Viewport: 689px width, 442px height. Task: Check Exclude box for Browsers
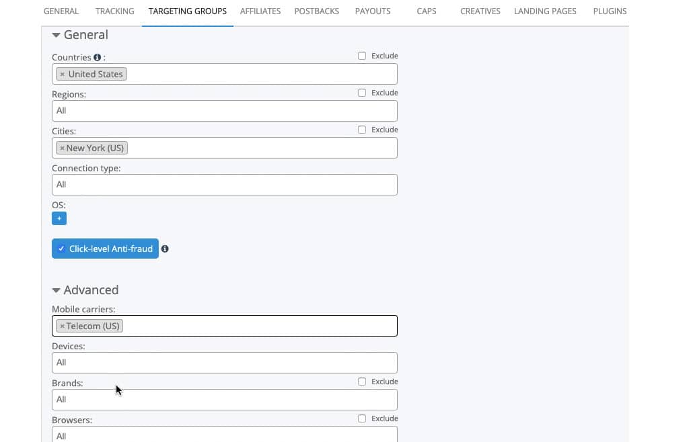(361, 418)
